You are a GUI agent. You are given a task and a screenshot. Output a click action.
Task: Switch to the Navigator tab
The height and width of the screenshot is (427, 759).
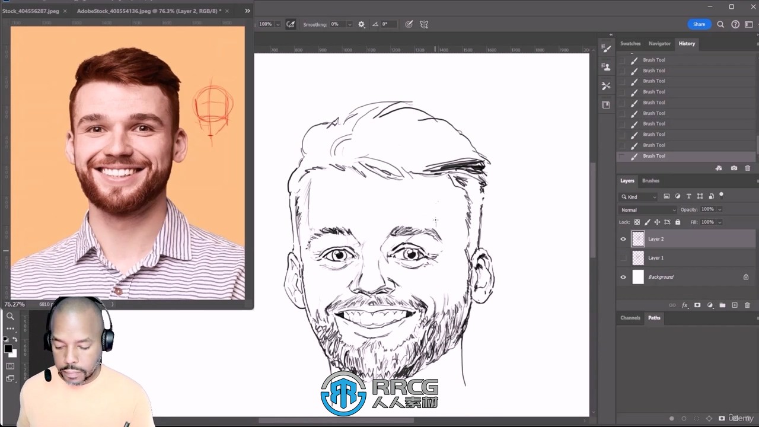pyautogui.click(x=659, y=43)
